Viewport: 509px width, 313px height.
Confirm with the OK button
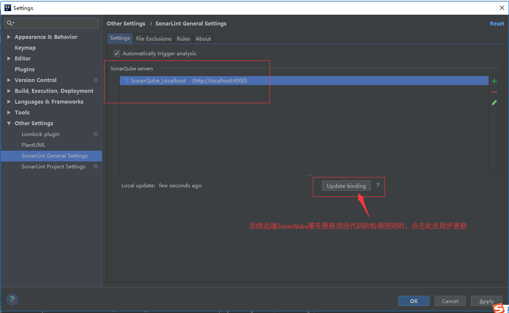click(414, 301)
